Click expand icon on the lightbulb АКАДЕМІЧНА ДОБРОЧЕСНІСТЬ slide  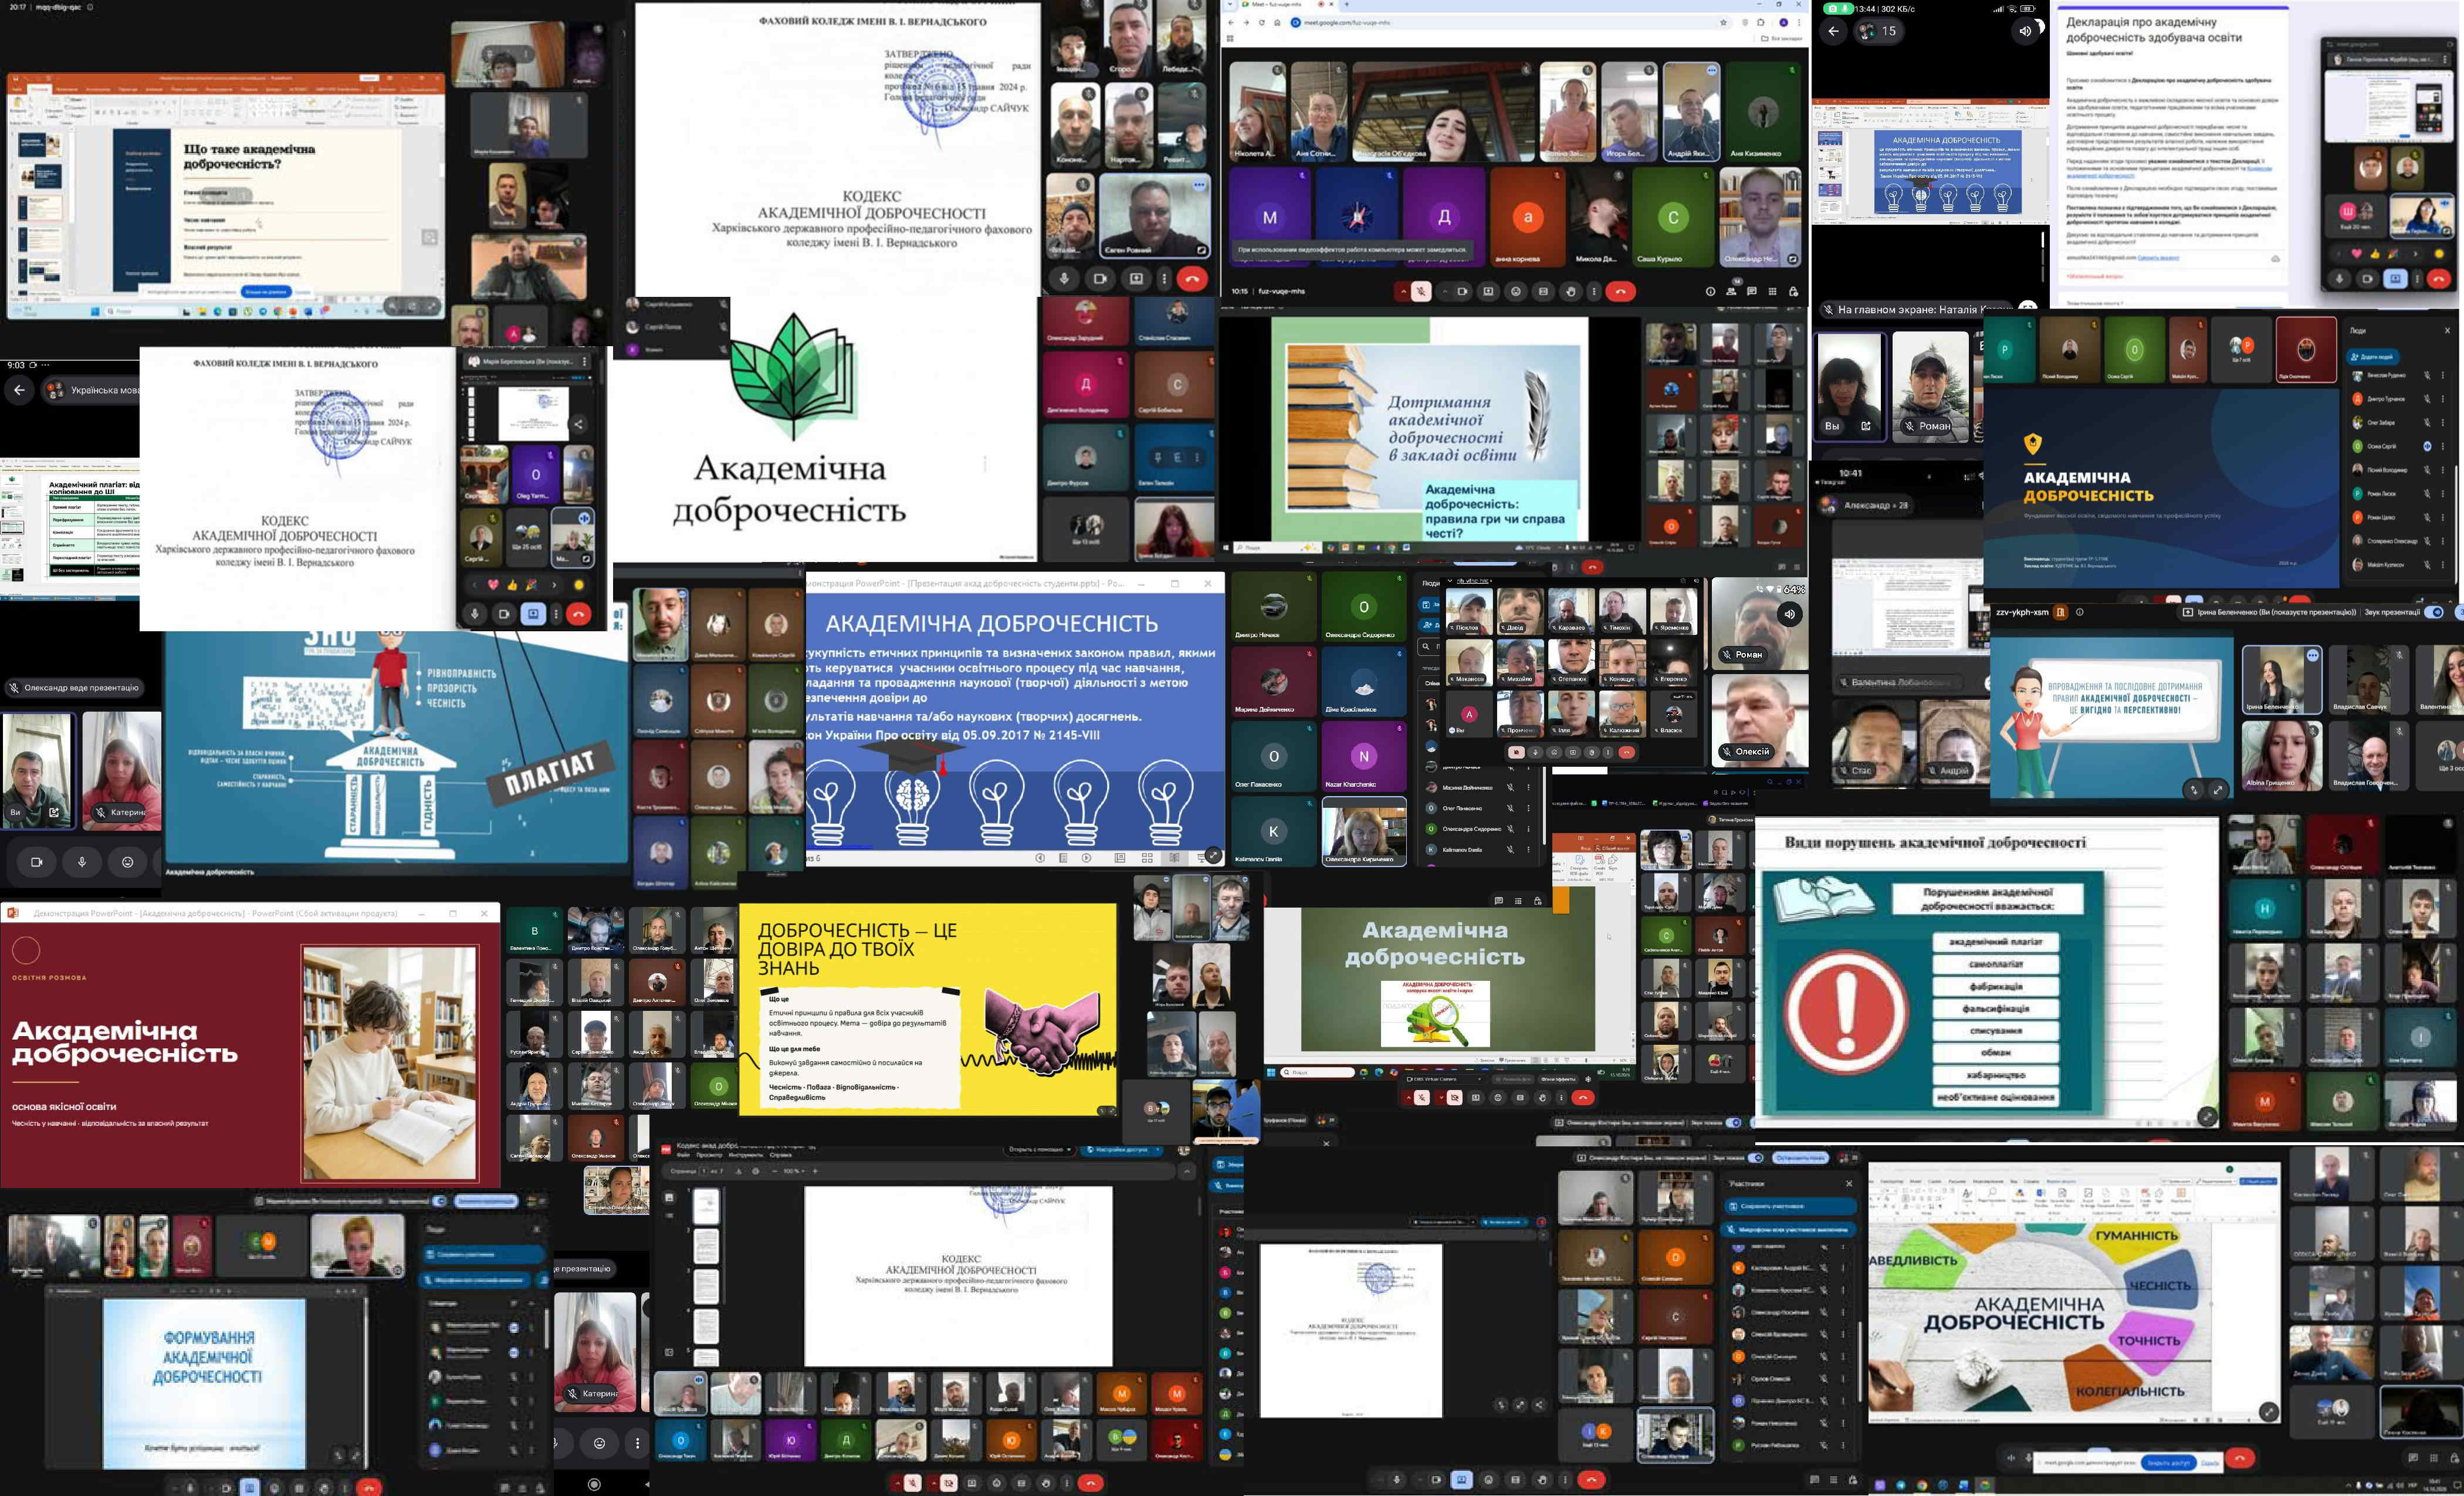(1214, 856)
